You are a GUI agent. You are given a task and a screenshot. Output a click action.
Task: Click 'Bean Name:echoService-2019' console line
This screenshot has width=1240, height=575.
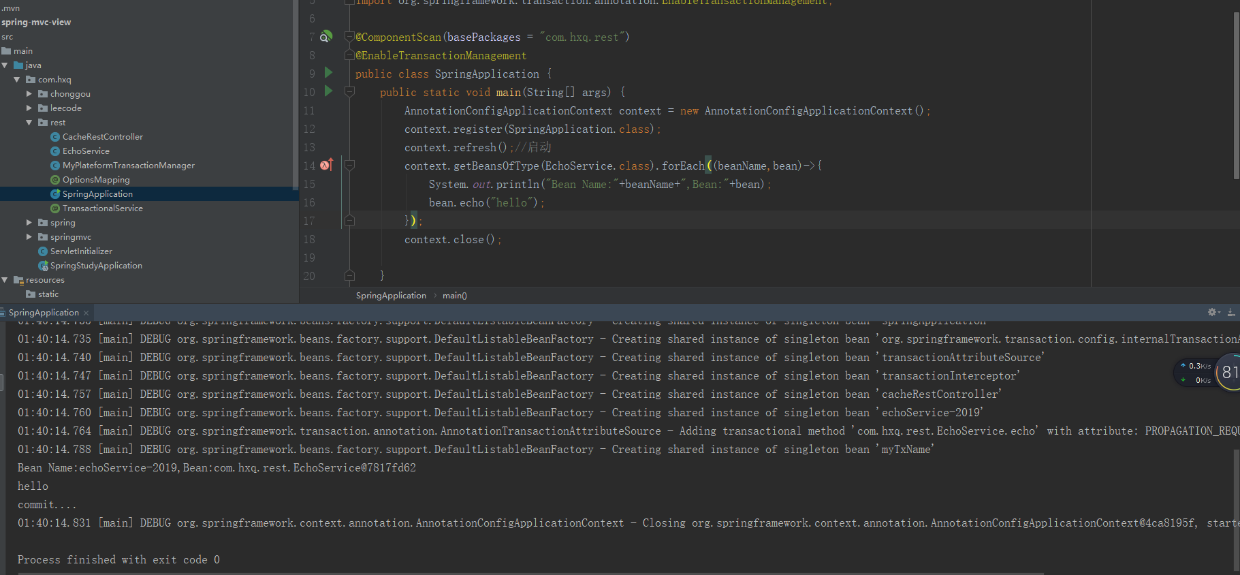point(217,468)
